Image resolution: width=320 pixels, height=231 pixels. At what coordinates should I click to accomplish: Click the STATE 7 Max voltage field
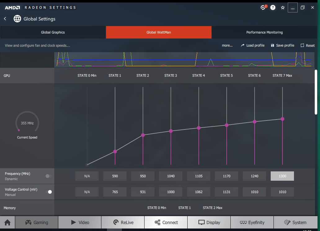(x=282, y=192)
